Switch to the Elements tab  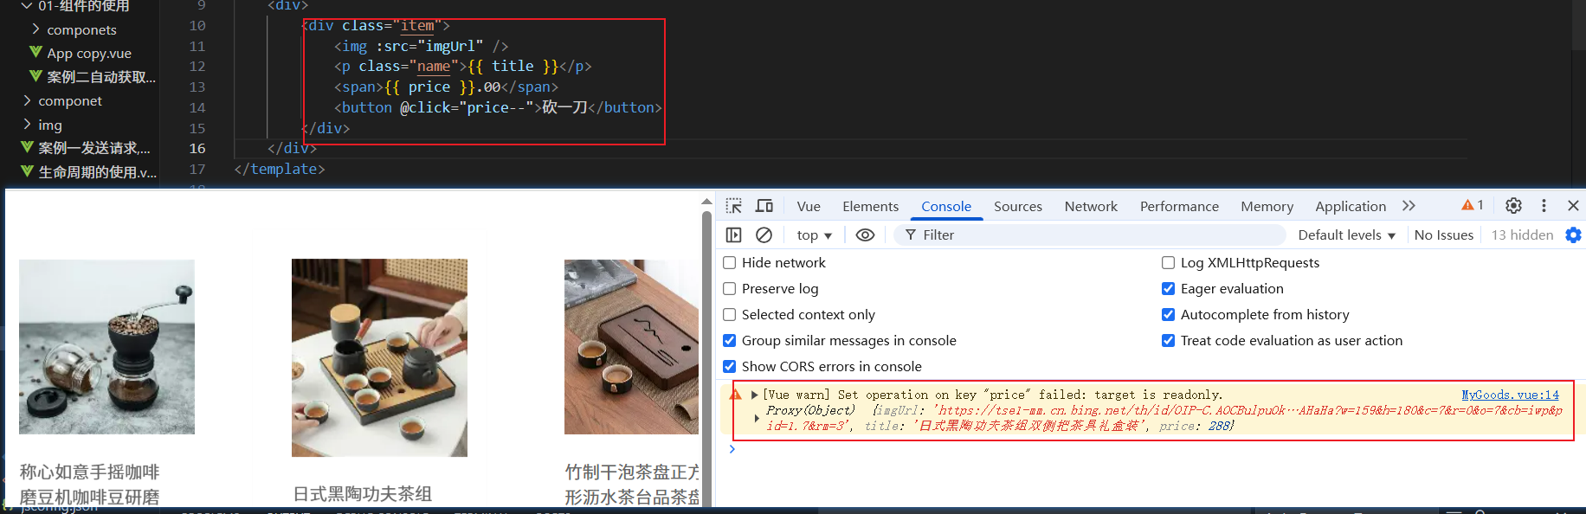click(870, 206)
